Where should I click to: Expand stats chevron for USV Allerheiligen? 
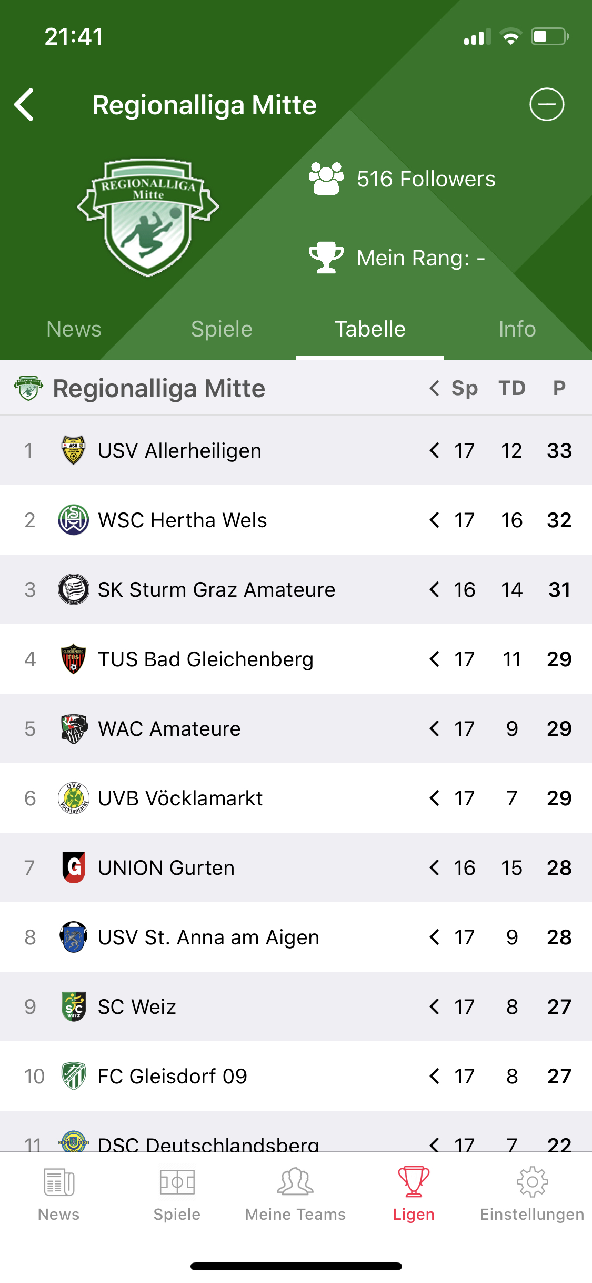(x=434, y=450)
